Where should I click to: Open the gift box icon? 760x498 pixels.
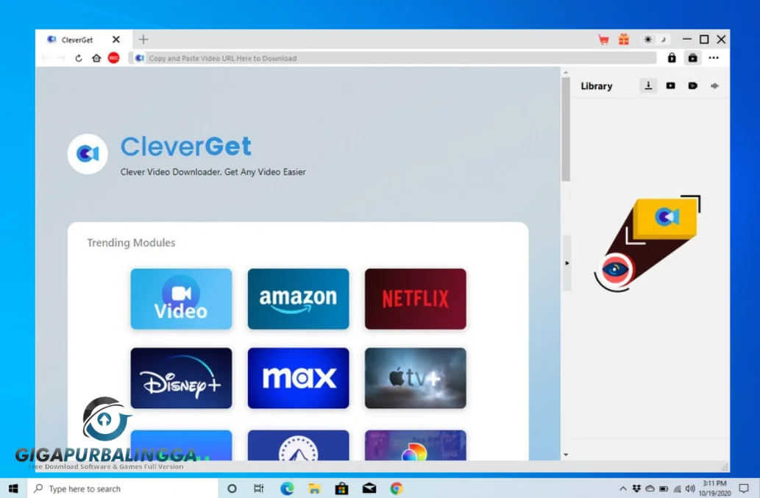click(x=624, y=39)
